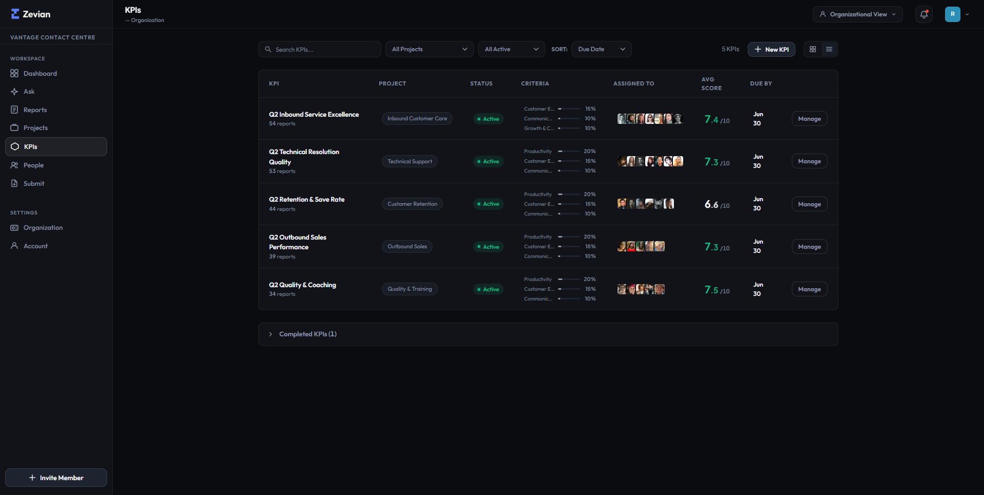Click assignee avatars for Q2 Inbound Service Excellence

click(x=650, y=119)
